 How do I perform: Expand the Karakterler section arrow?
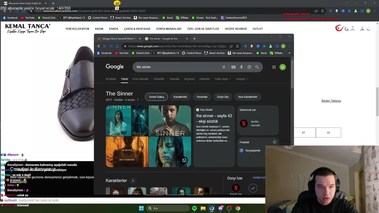pos(133,180)
